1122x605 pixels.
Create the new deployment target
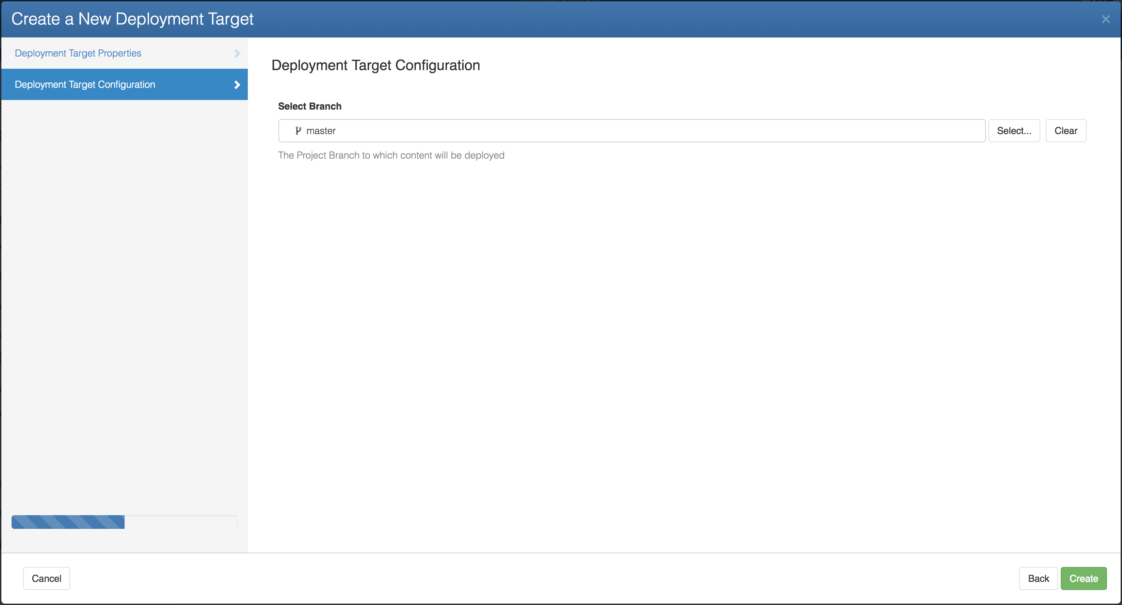[1084, 578]
